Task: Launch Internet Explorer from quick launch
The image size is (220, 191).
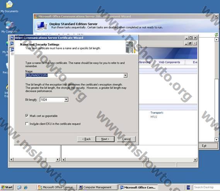Action: point(26,188)
